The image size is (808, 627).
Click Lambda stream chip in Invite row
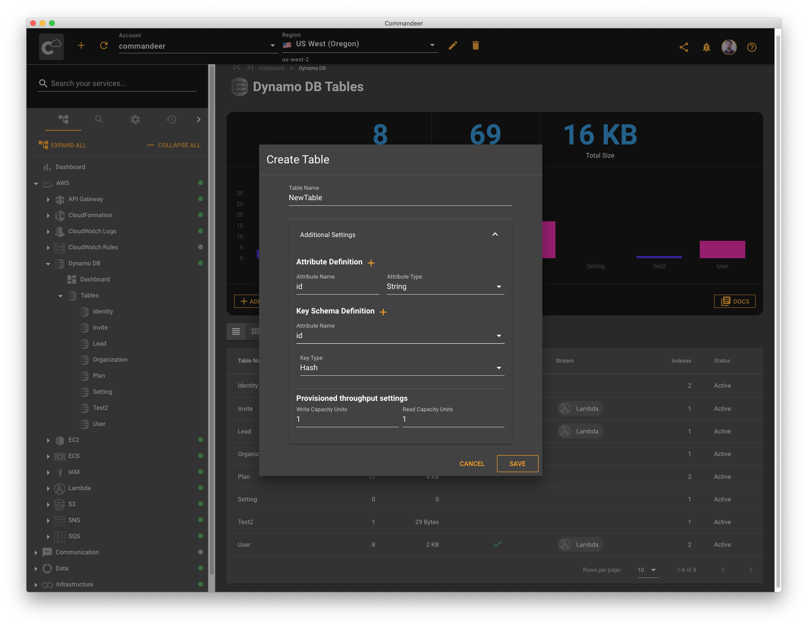pos(581,408)
